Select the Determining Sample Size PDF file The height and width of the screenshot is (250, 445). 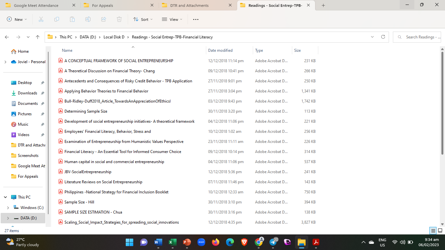point(86,111)
